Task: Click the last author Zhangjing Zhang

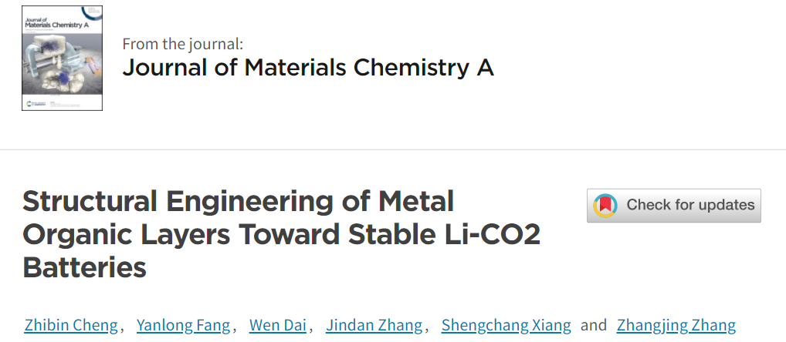Action: pos(676,325)
